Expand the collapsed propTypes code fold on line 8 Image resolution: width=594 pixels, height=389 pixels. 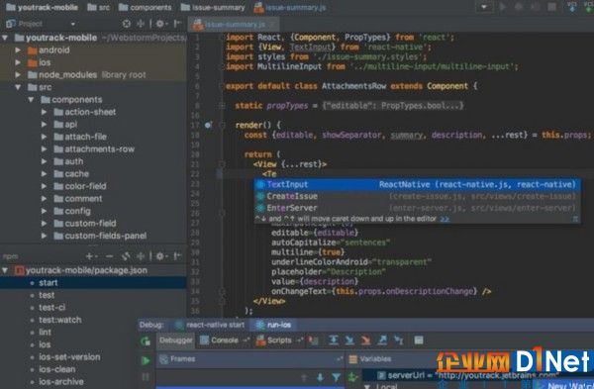[x=223, y=106]
